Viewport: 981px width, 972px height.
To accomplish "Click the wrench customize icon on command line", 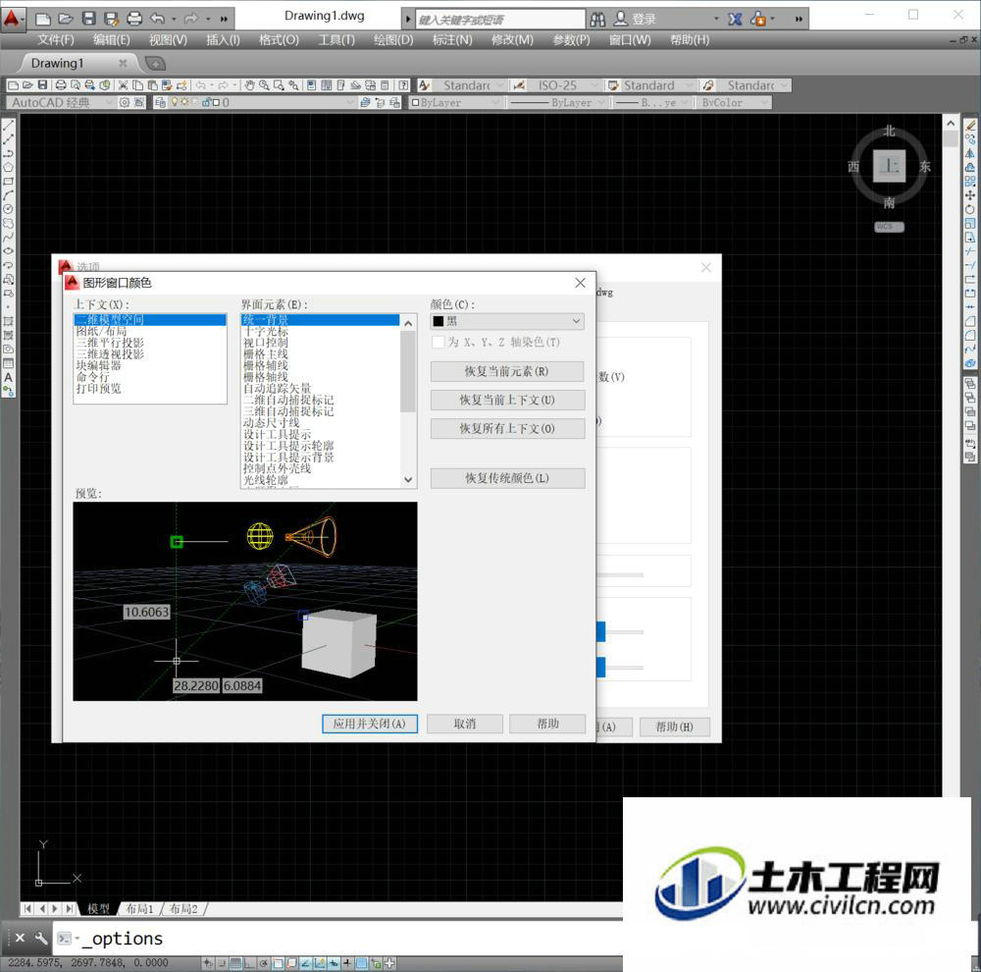I will pos(40,938).
